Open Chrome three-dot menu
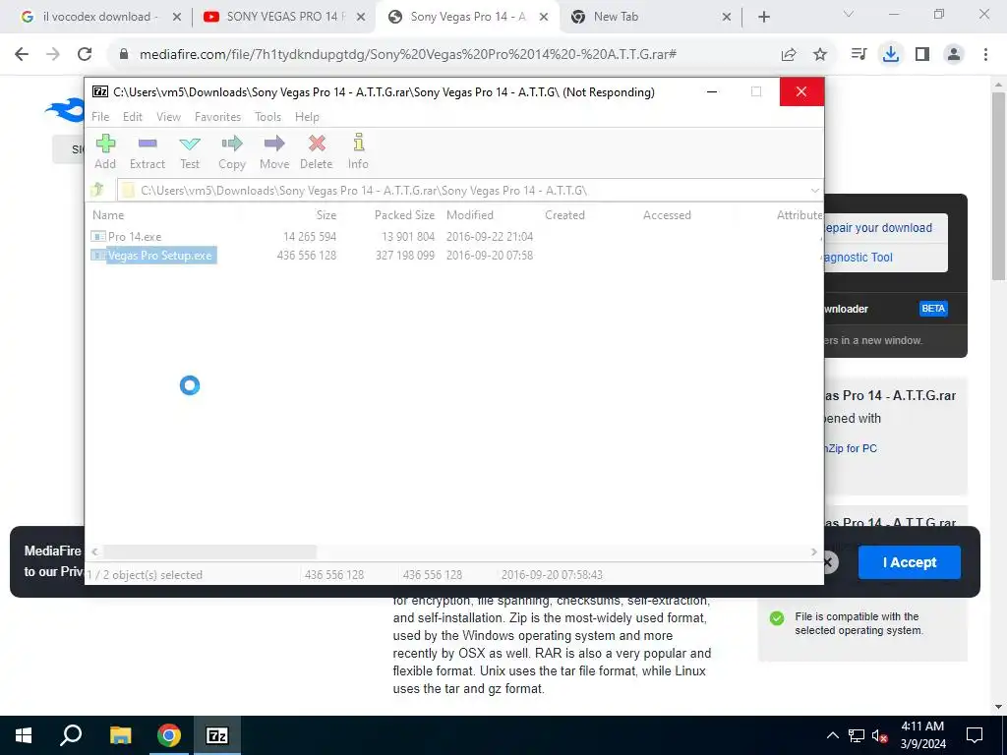The height and width of the screenshot is (755, 1007). [x=985, y=55]
